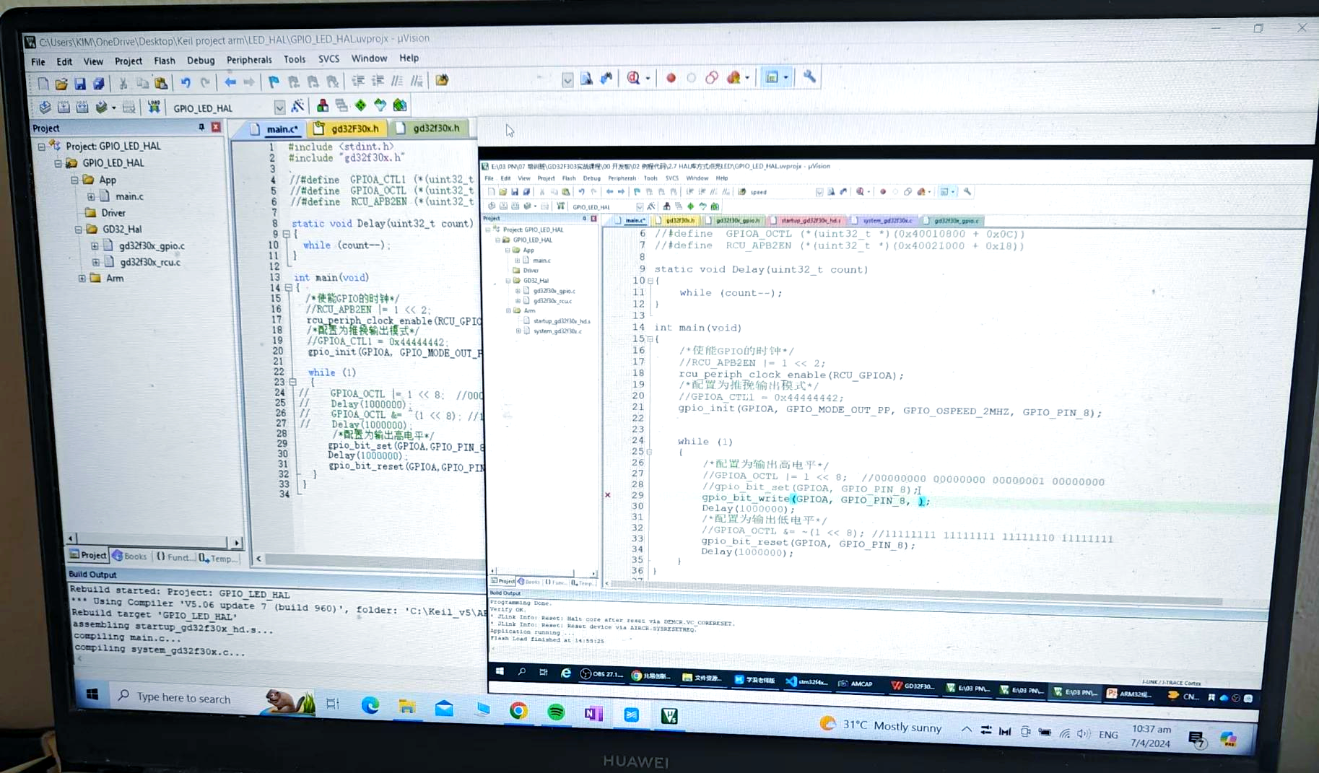Open the Flash menu
The image size is (1319, 773).
coord(164,61)
